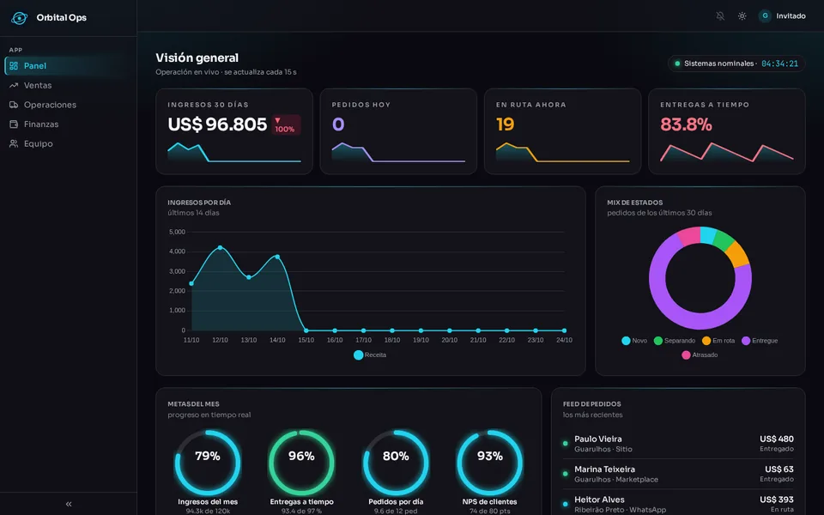Viewport: 824px width, 515px height.
Task: Open the Ventas section
Action: [69, 85]
